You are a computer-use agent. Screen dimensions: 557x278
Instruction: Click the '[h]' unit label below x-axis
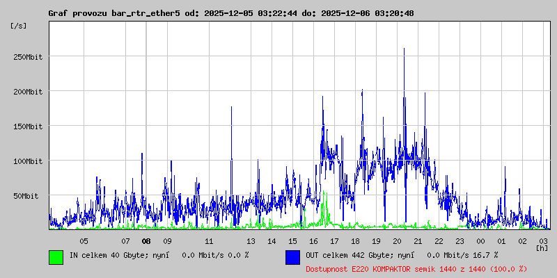pos(542,247)
